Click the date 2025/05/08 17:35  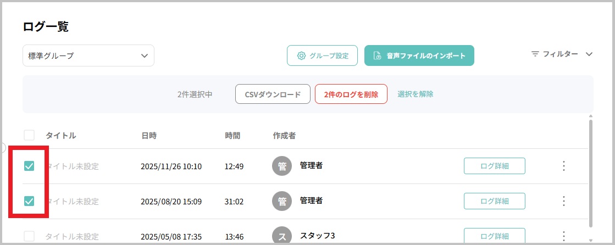point(171,237)
